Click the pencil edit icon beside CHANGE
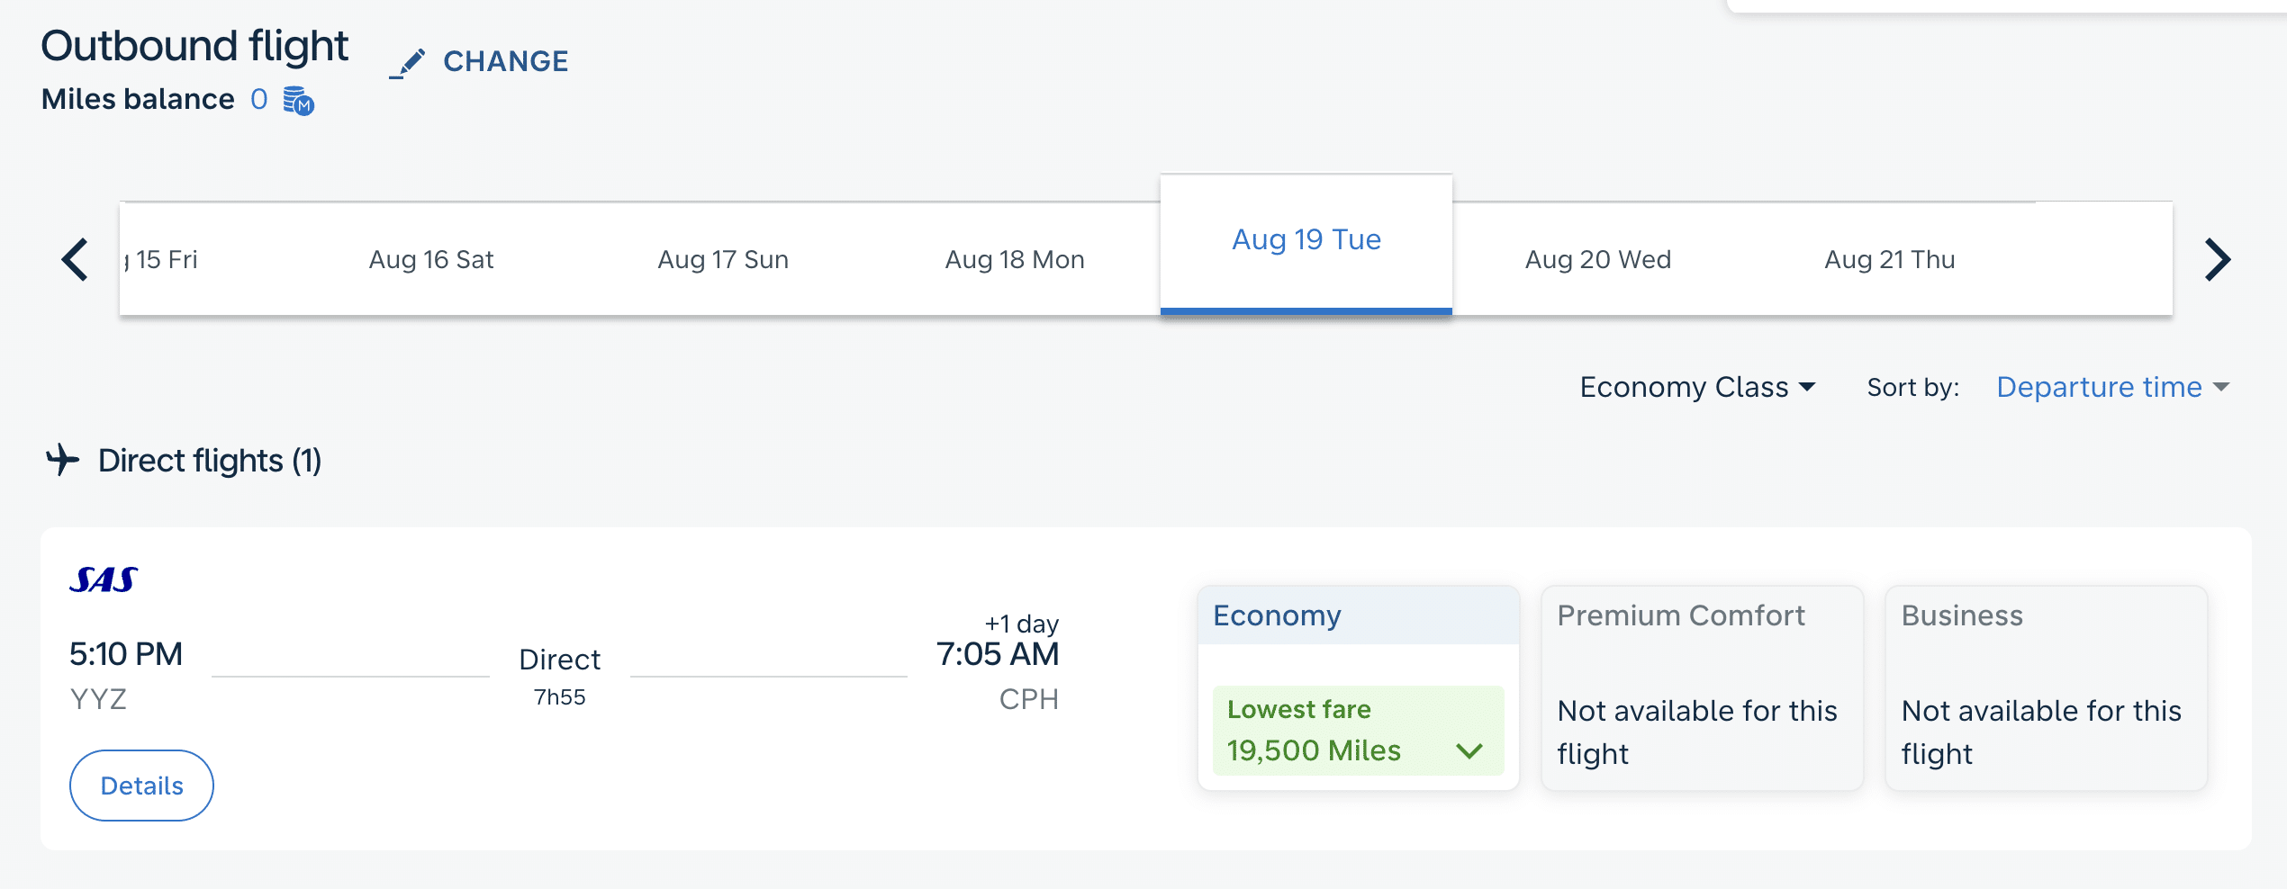The width and height of the screenshot is (2287, 889). [x=409, y=63]
